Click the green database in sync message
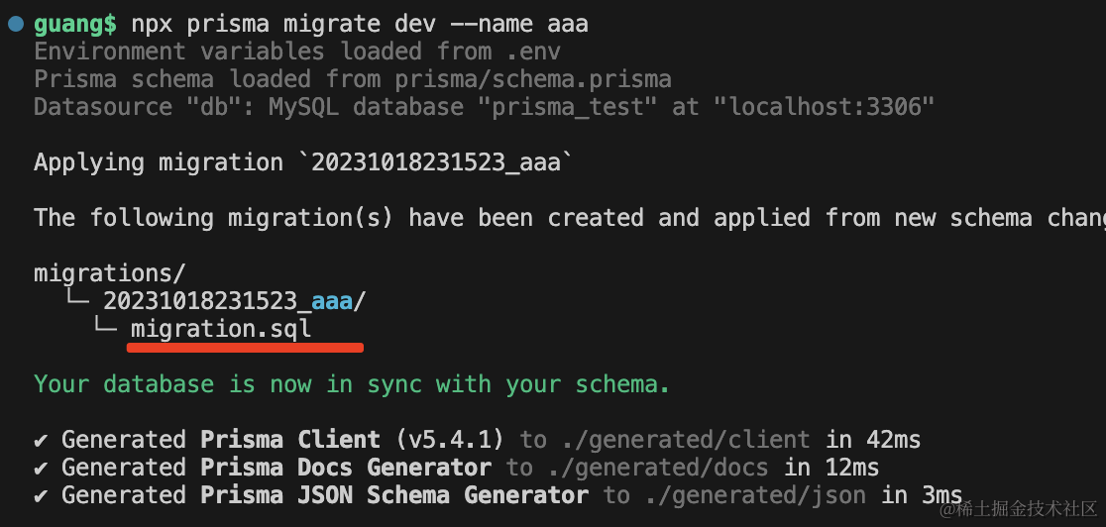 (352, 384)
